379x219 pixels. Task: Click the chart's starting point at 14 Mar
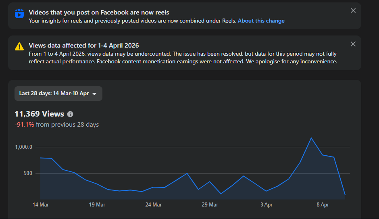click(x=40, y=158)
